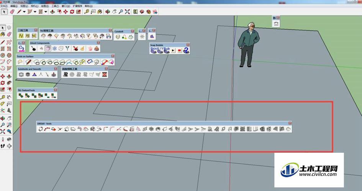Activate the Orbit tool in top toolbar
This screenshot has width=362, height=191.
tap(108, 11)
